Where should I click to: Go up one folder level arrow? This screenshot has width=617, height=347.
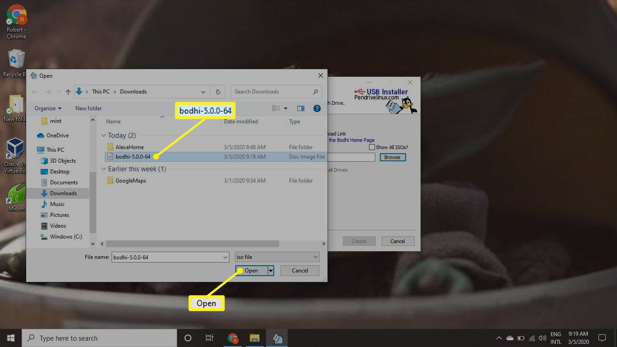(x=68, y=92)
